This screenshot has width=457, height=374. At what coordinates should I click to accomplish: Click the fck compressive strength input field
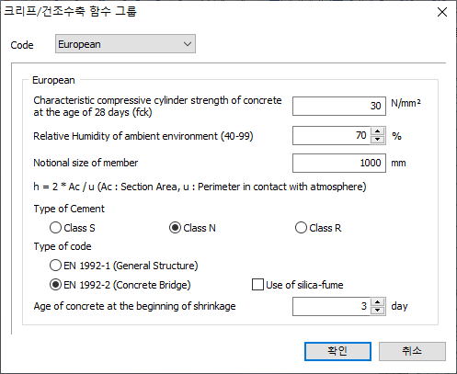point(339,106)
